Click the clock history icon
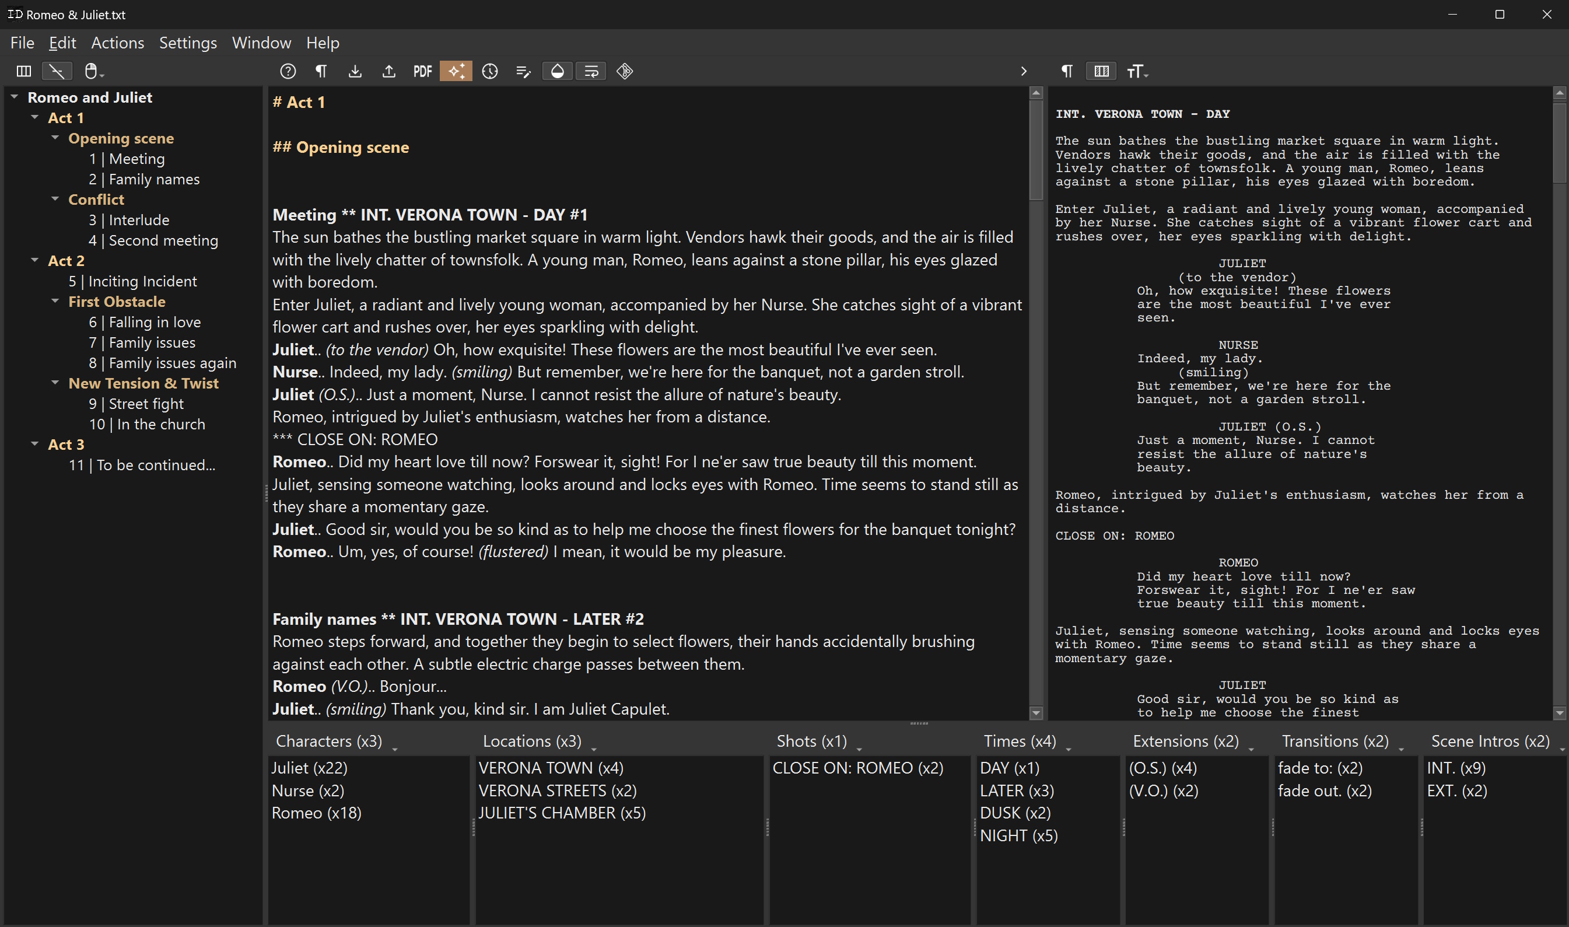The height and width of the screenshot is (927, 1569). [490, 71]
